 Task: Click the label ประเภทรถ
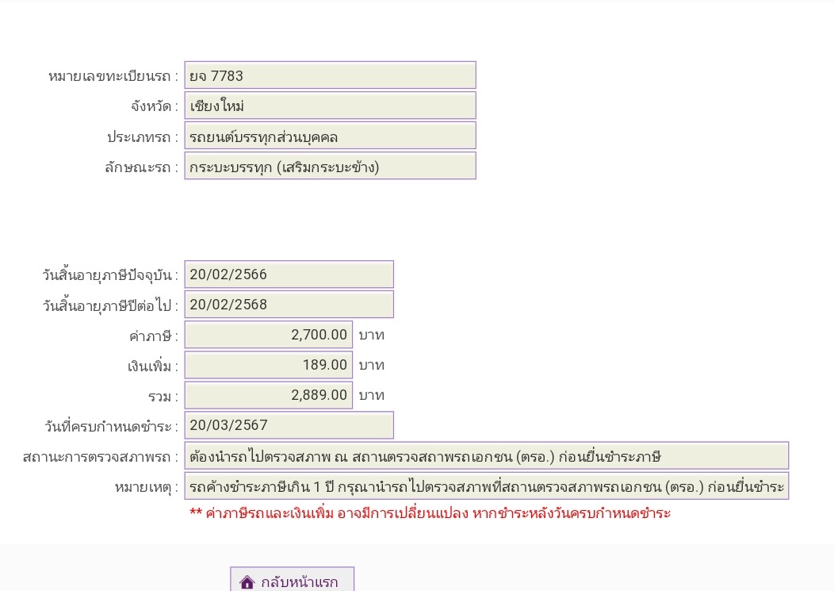click(x=143, y=137)
